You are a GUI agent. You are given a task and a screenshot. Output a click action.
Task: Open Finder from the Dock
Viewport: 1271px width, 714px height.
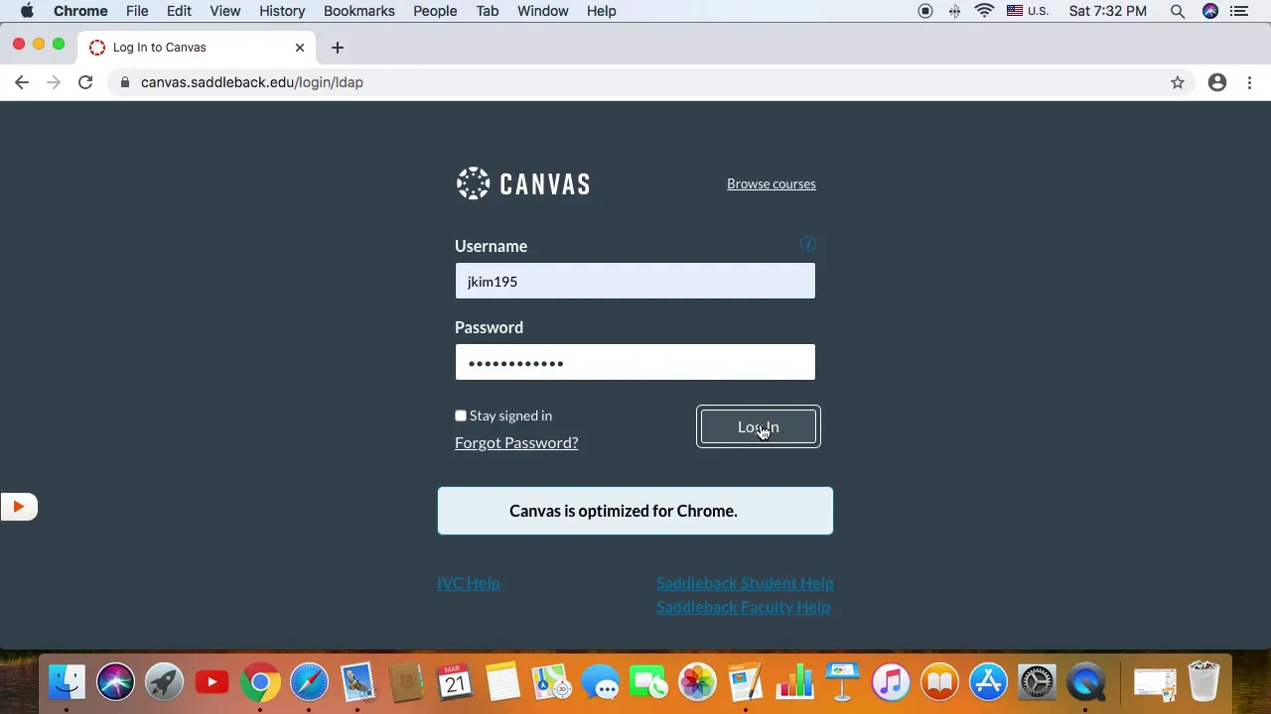[67, 682]
